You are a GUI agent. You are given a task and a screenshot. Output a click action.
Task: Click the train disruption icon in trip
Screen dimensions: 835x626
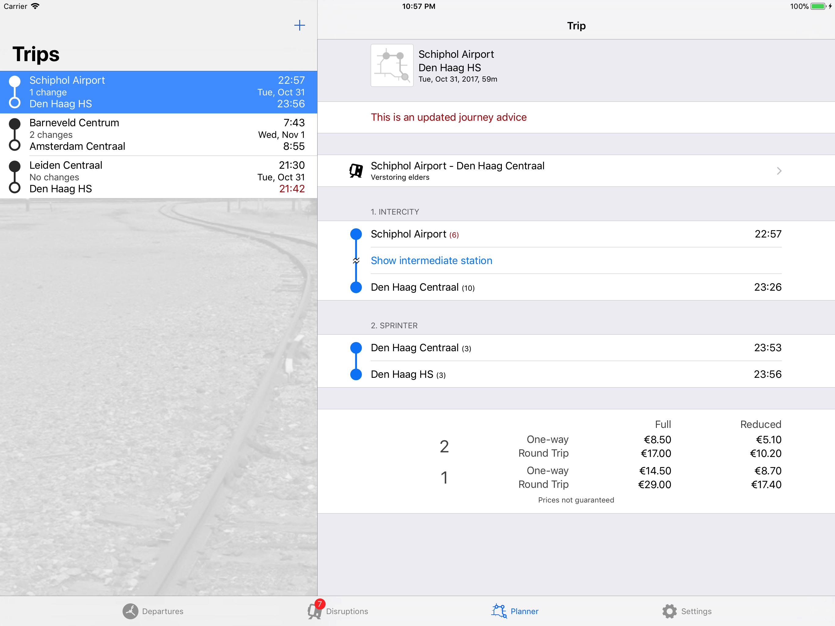[x=356, y=171]
